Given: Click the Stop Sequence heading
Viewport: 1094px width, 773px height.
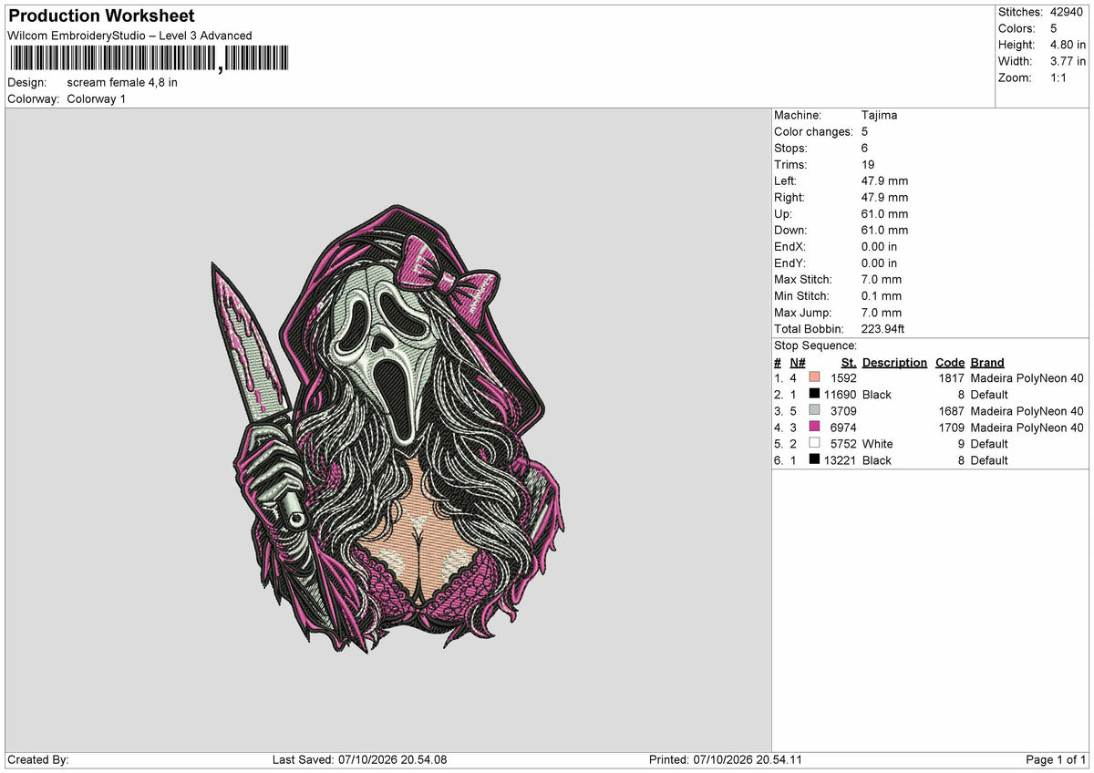Looking at the screenshot, I should [x=815, y=345].
